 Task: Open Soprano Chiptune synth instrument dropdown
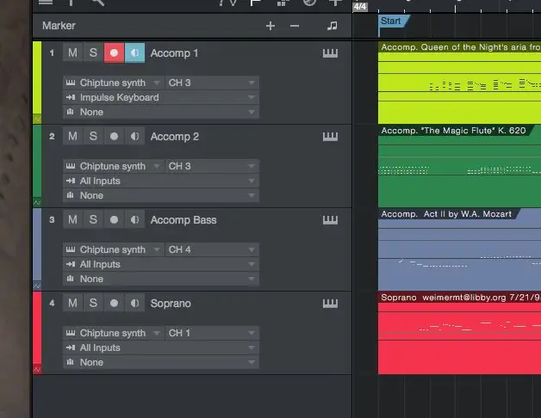click(x=114, y=333)
